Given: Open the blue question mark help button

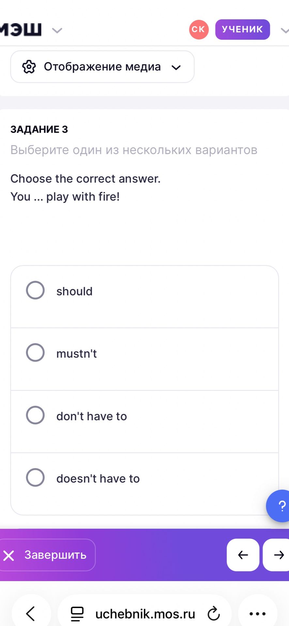Looking at the screenshot, I should tap(279, 506).
